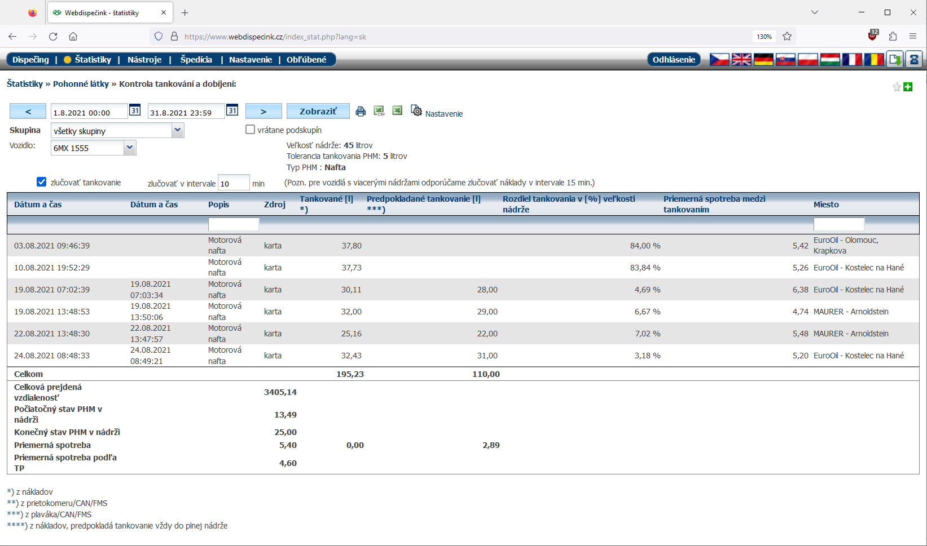Switch language using the English flag
The height and width of the screenshot is (546, 927).
pos(741,59)
